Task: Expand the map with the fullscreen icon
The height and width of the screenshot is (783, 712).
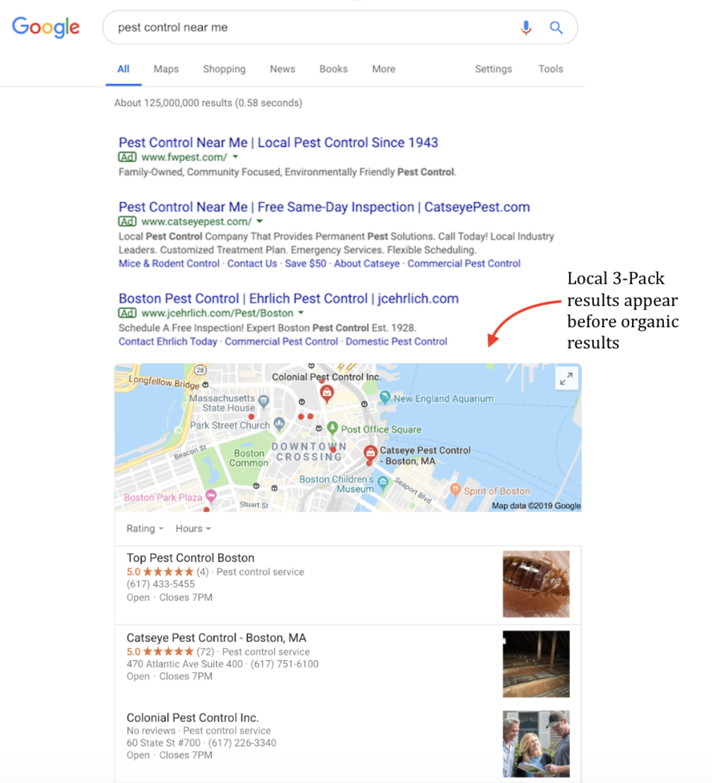Action: (566, 379)
